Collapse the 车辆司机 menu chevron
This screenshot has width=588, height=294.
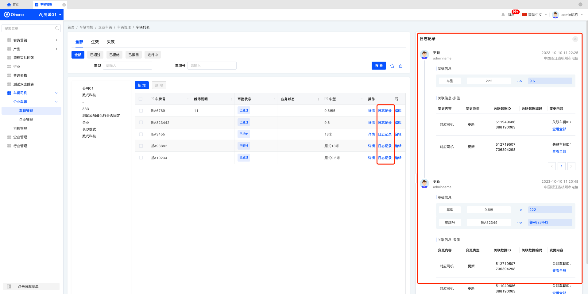[x=56, y=93]
